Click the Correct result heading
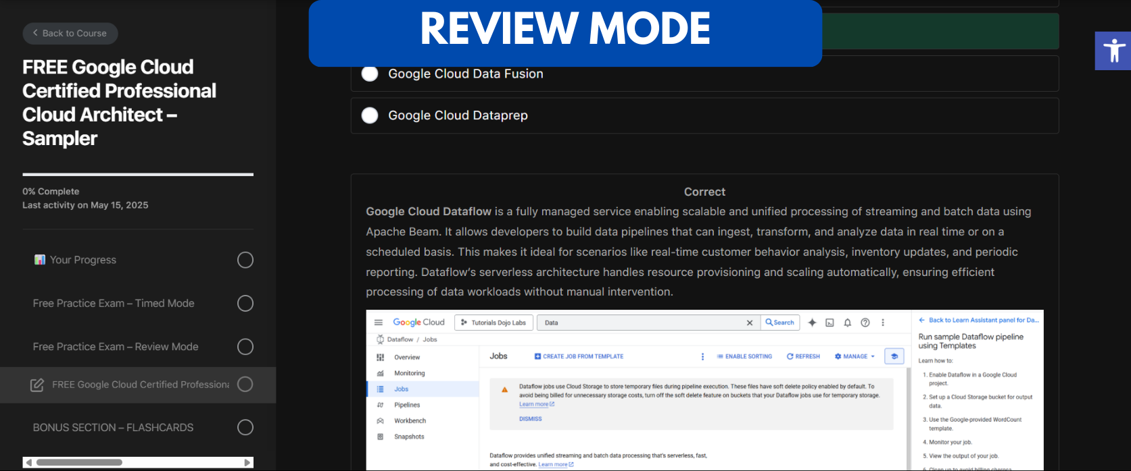Viewport: 1131px width, 471px height. [704, 192]
